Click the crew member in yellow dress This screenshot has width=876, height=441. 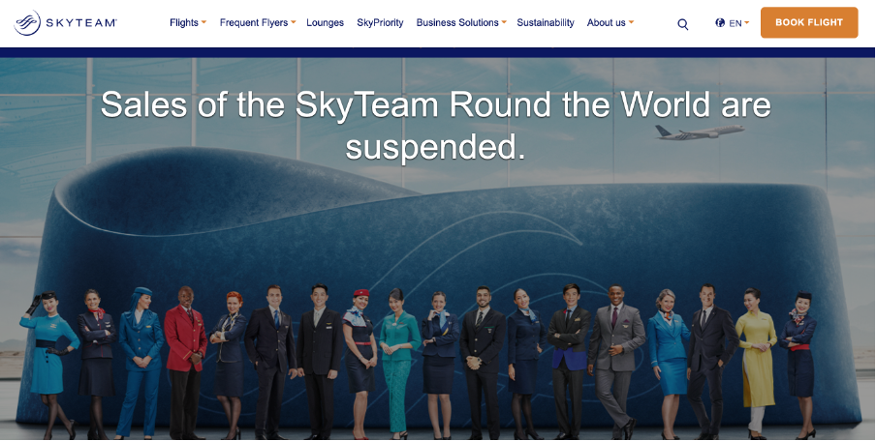756,363
